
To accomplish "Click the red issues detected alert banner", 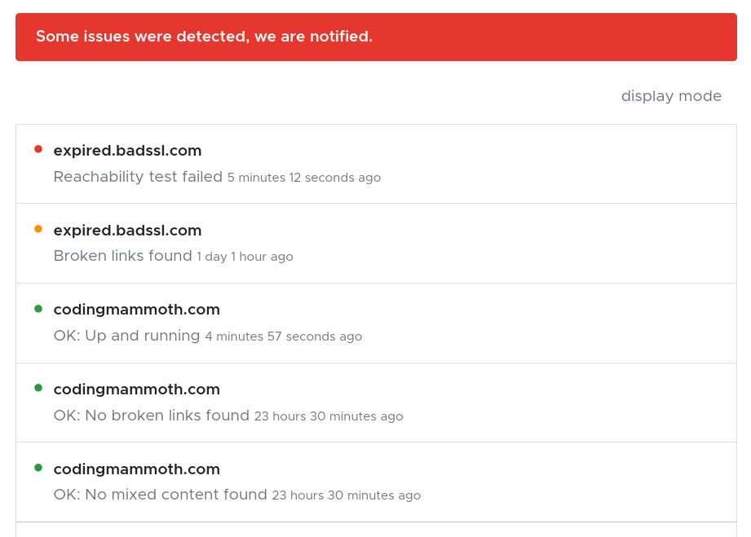I will 376,37.
